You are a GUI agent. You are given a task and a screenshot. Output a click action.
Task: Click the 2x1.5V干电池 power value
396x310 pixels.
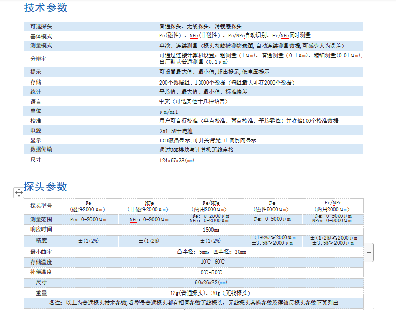click(x=175, y=131)
